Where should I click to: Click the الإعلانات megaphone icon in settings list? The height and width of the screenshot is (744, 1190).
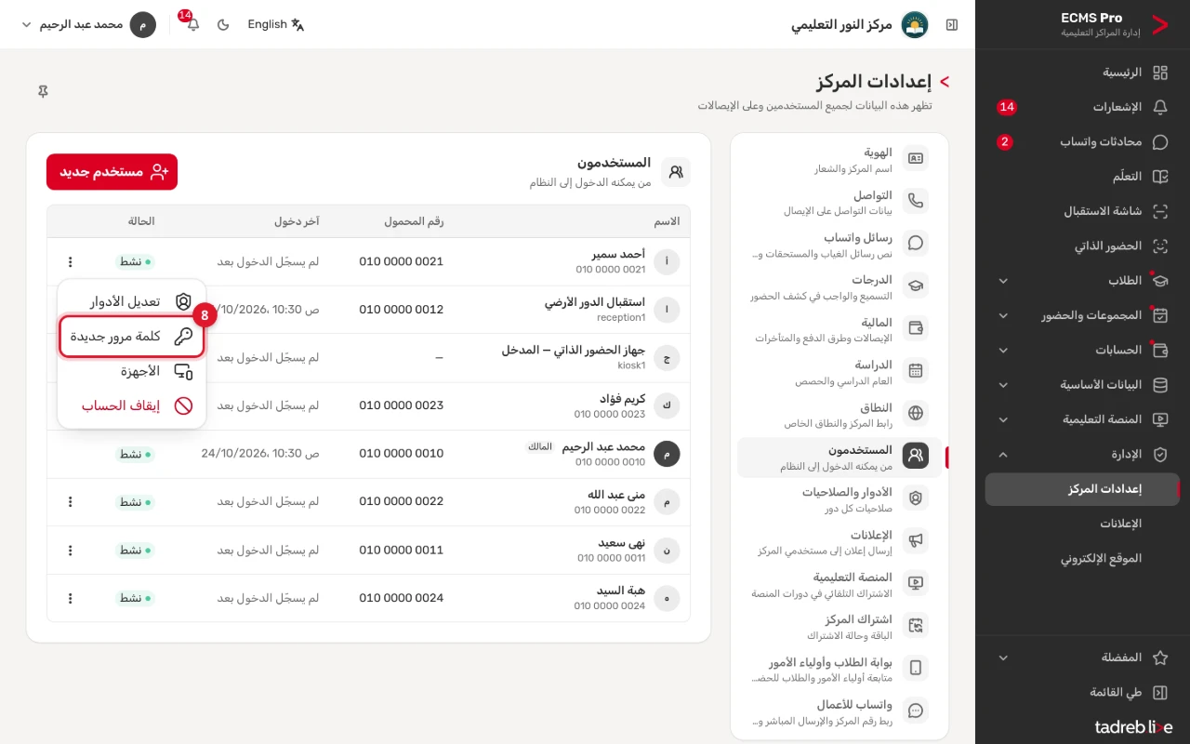(916, 541)
